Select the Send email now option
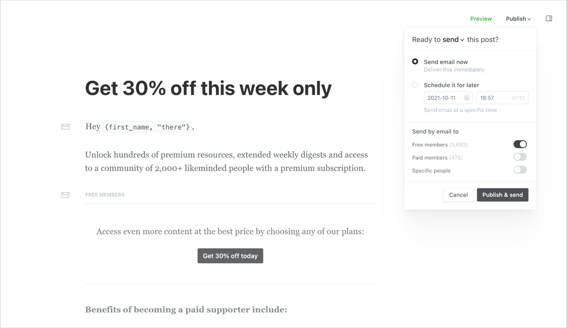 pyautogui.click(x=415, y=61)
